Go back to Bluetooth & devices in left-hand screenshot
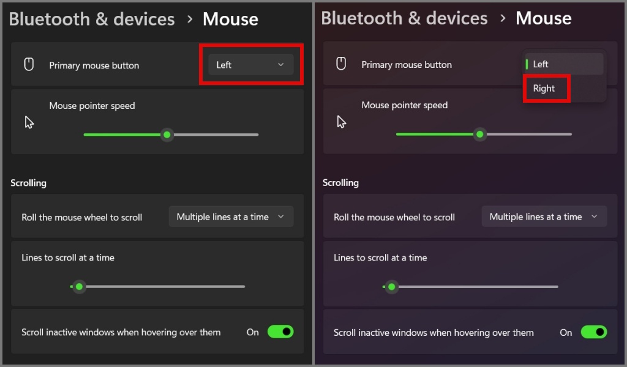The height and width of the screenshot is (367, 627). (x=92, y=19)
